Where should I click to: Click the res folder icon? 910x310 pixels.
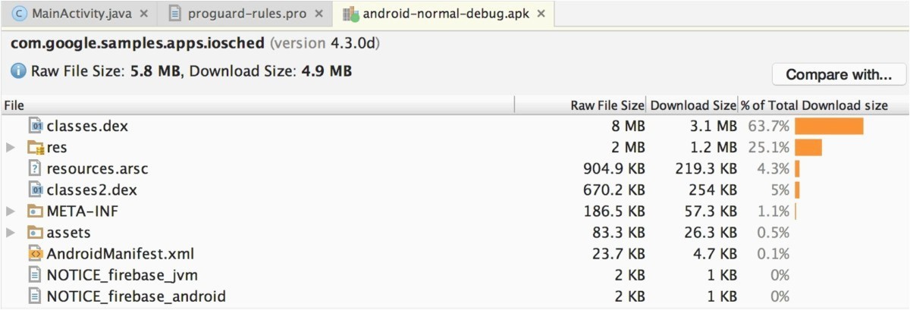36,148
